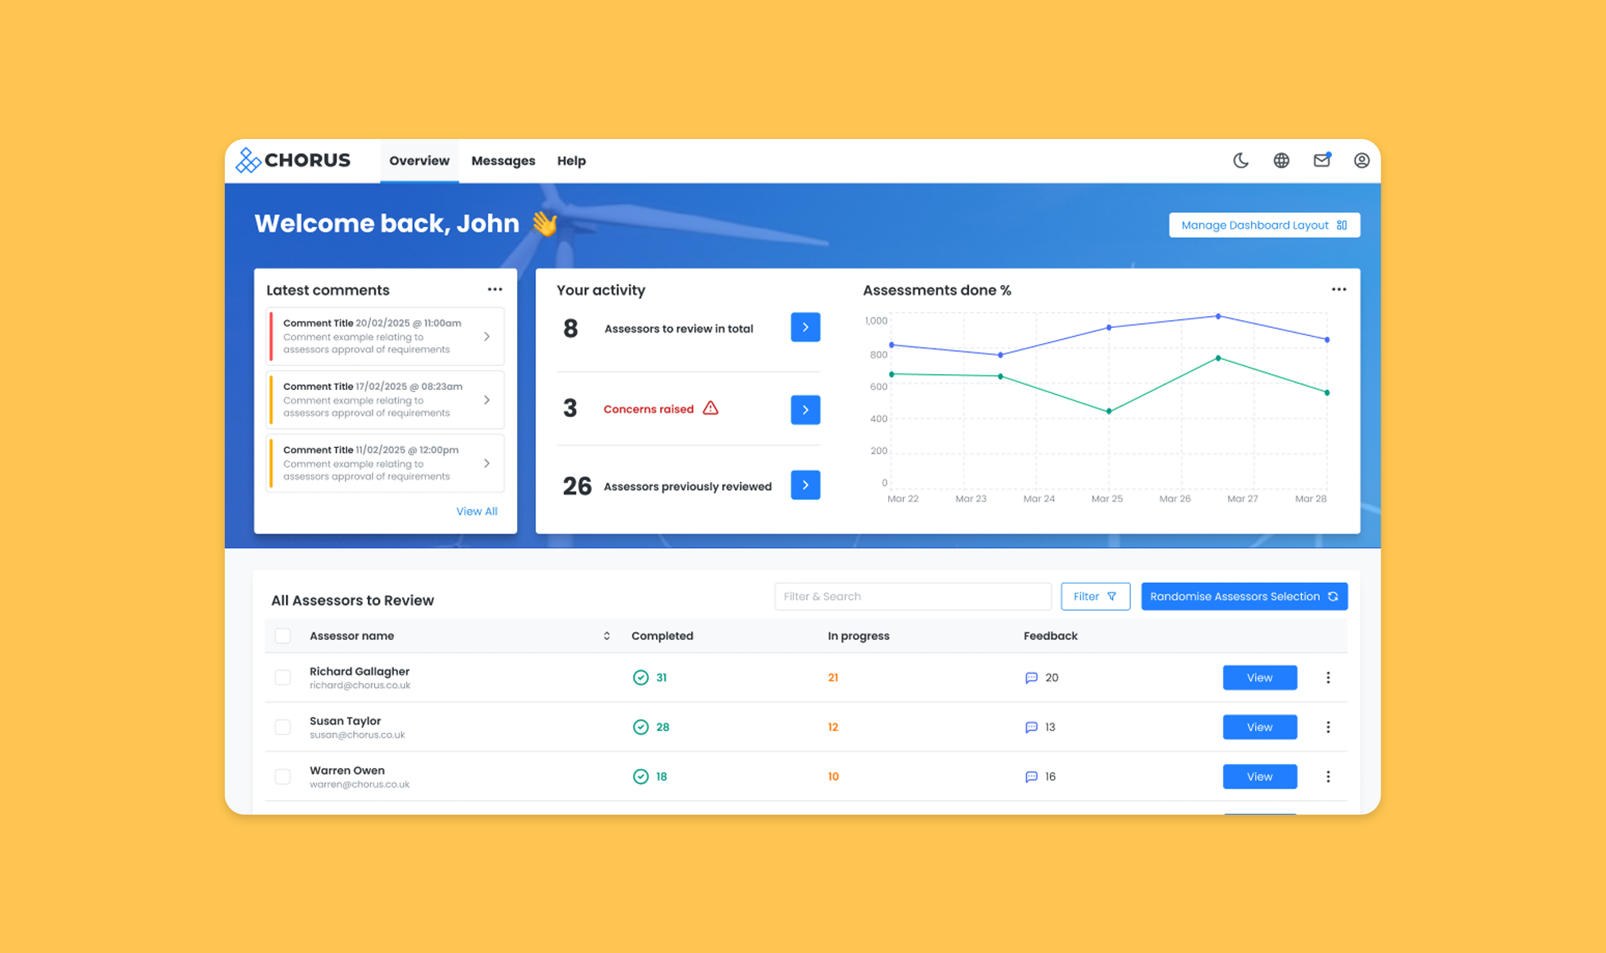1606x953 pixels.
Task: Tick the Susan Taylor checkbox
Action: click(283, 727)
